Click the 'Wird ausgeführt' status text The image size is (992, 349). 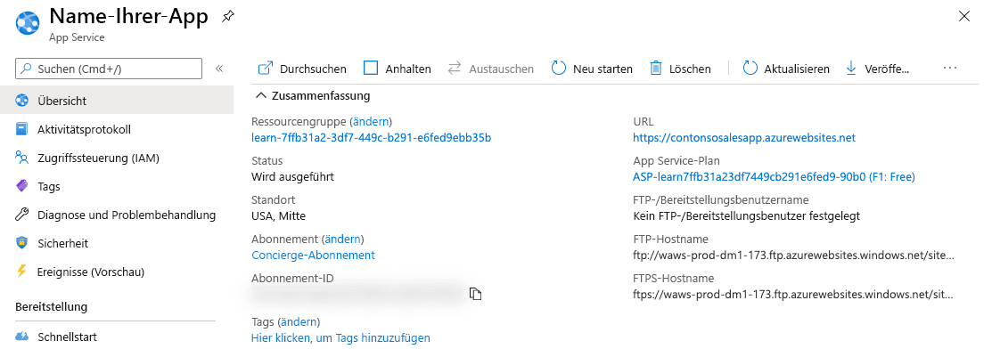click(x=292, y=176)
